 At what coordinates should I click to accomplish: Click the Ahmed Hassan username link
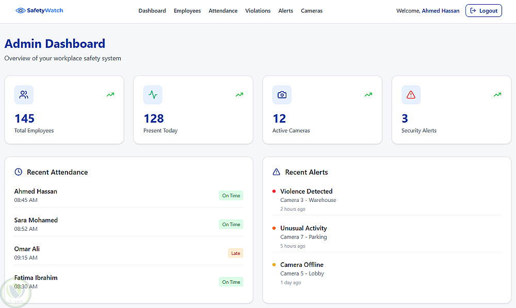coord(441,11)
